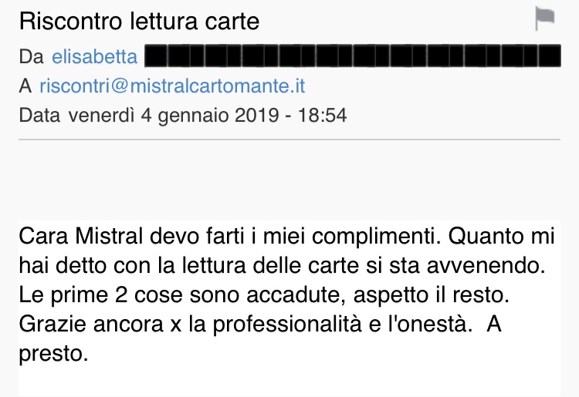Click the horizontal divider below the header
The image size is (579, 397).
tap(289, 140)
